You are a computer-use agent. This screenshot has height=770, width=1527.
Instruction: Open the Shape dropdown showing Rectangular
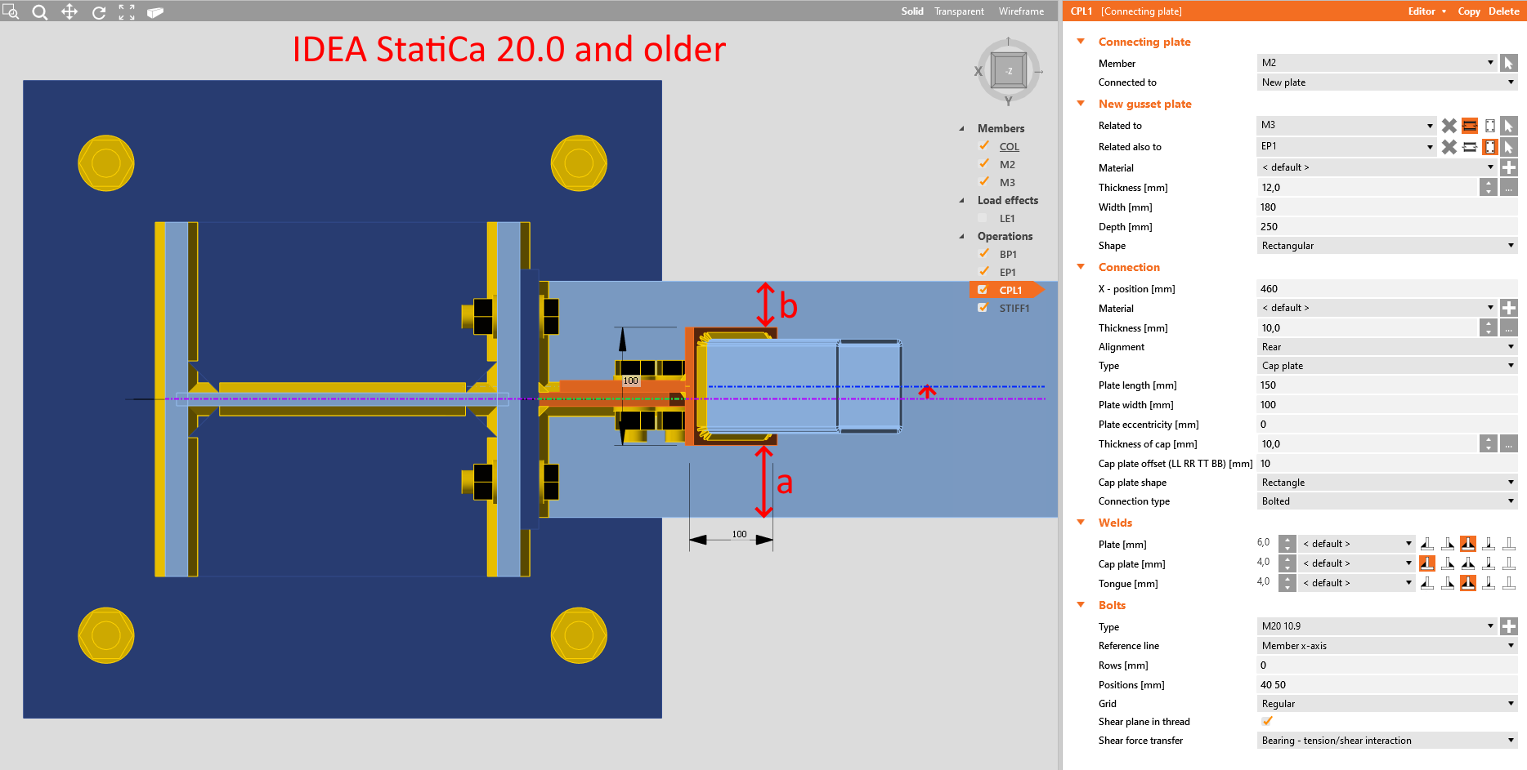pyautogui.click(x=1509, y=245)
